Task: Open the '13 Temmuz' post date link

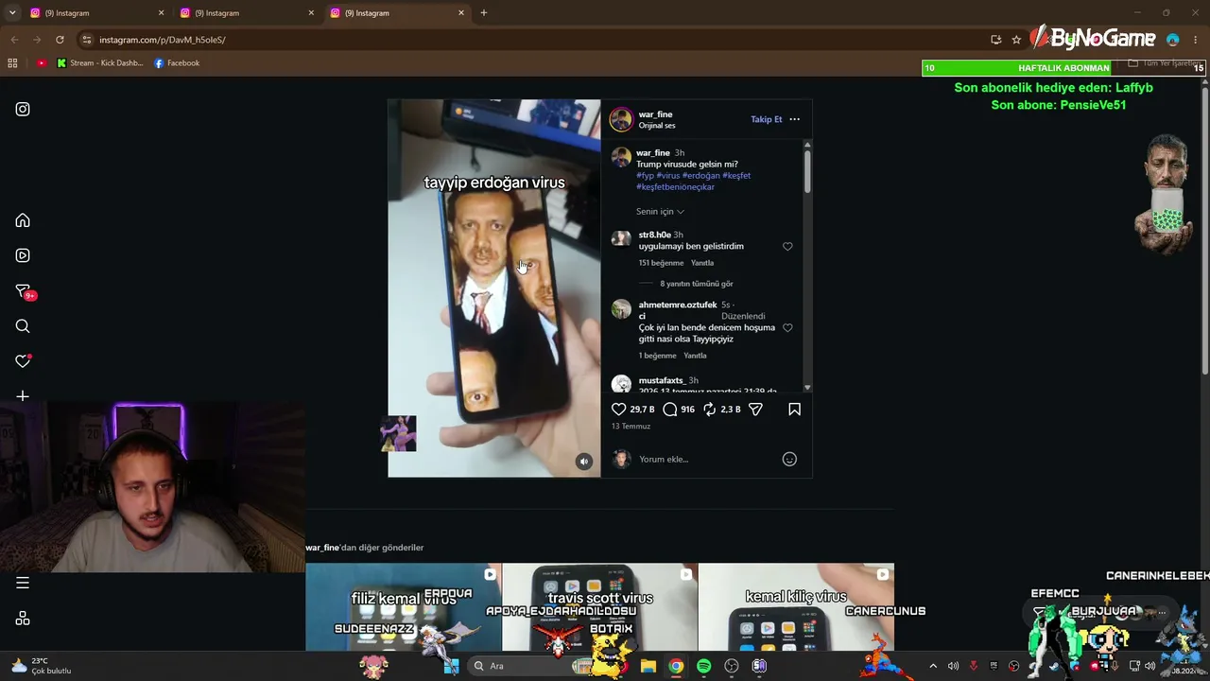Action: [631, 427]
